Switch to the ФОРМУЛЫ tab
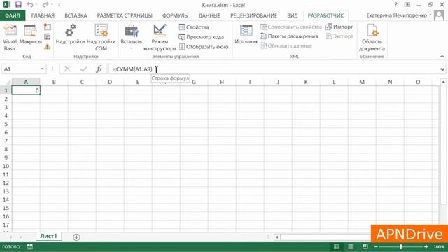 coord(176,15)
